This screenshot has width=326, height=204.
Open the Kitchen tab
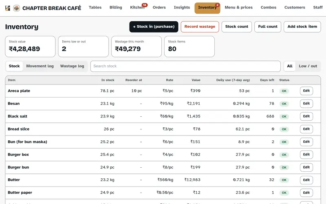click(x=137, y=7)
